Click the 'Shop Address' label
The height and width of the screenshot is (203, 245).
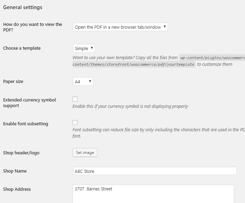(17, 189)
